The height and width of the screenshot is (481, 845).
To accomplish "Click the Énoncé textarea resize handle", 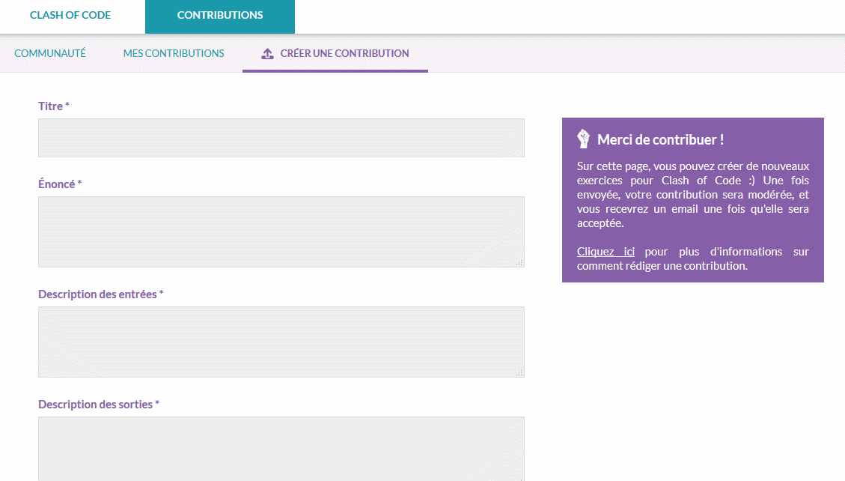I will click(x=519, y=262).
